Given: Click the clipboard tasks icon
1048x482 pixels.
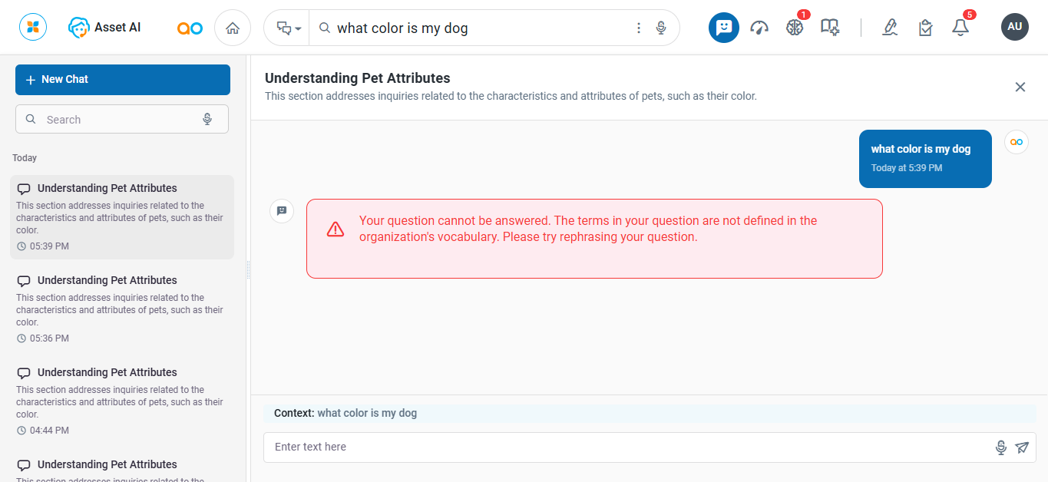Looking at the screenshot, I should coord(925,28).
